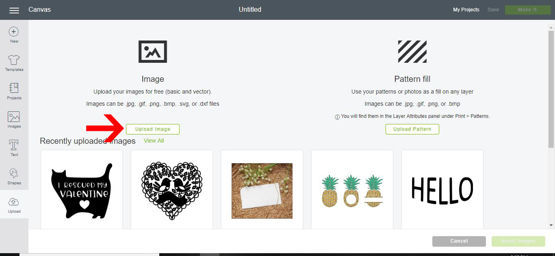Click the Upload Image button
The height and width of the screenshot is (256, 555).
point(152,129)
